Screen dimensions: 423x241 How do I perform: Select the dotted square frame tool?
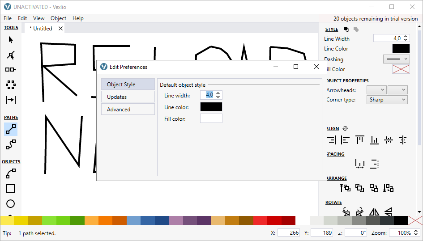[x=11, y=85]
